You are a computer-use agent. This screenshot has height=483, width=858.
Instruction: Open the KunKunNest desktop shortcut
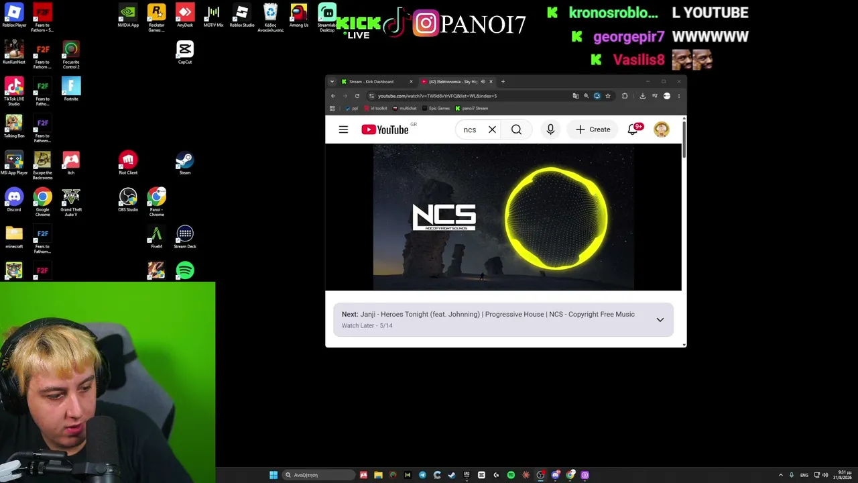click(14, 53)
